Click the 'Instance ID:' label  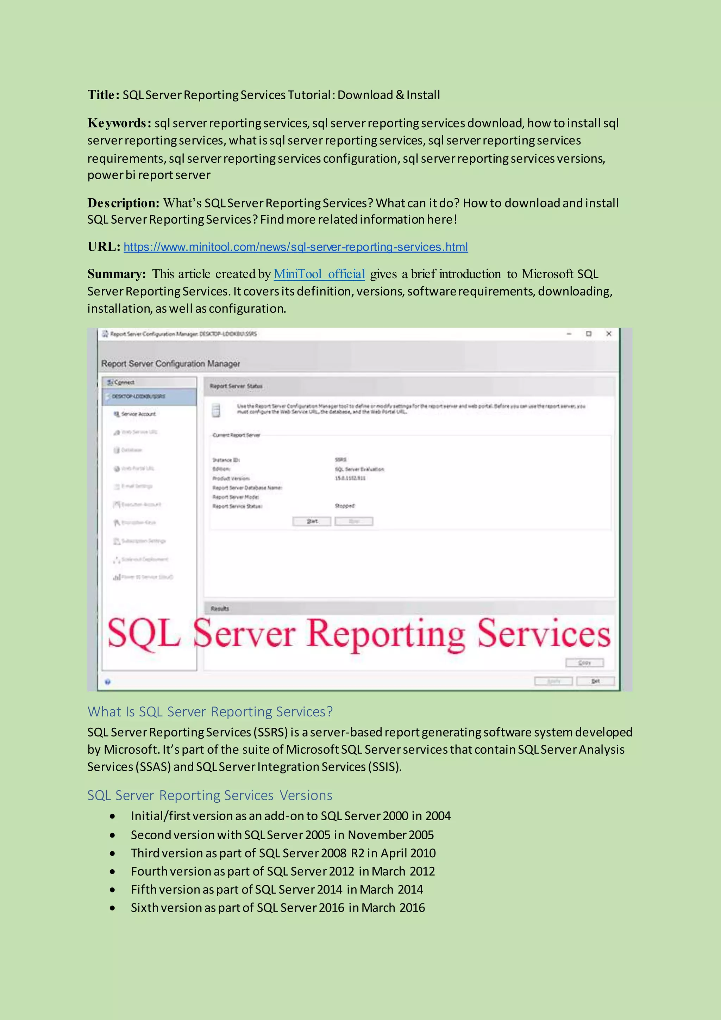226,460
